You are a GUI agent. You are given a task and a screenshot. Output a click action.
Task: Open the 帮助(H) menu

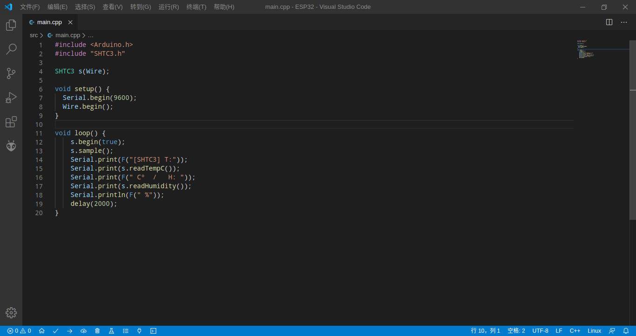click(224, 7)
